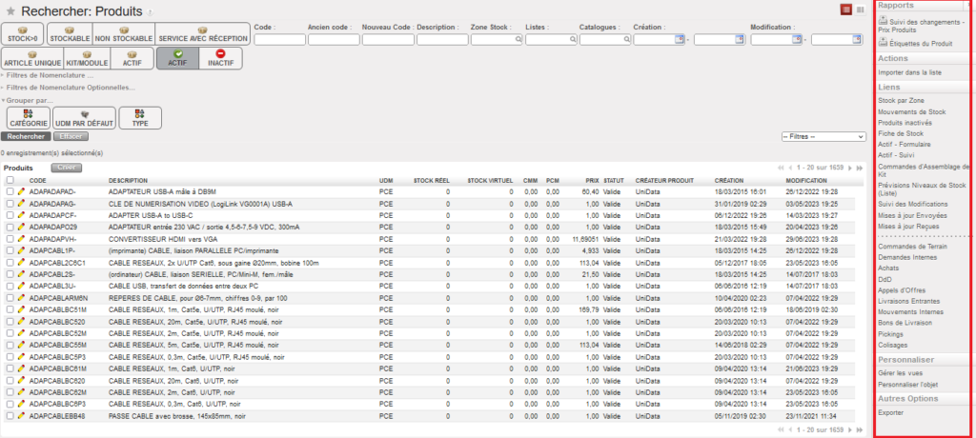Tick the select-all checkbox in table header
The image size is (976, 438).
(10, 180)
